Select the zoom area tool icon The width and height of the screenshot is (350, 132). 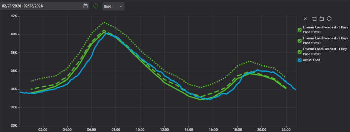coord(314,19)
